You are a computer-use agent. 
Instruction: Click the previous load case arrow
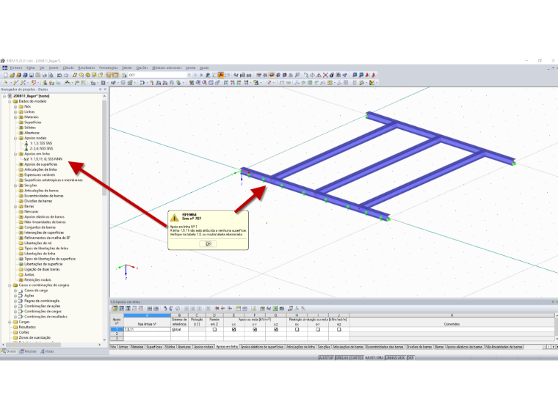[x=195, y=75]
